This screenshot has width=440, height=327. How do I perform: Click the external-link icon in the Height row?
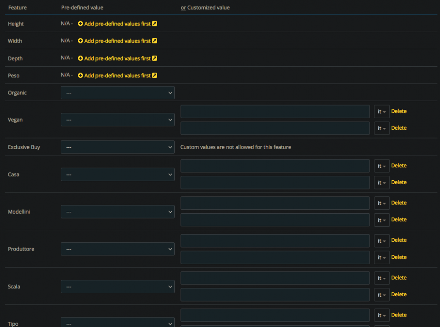154,24
